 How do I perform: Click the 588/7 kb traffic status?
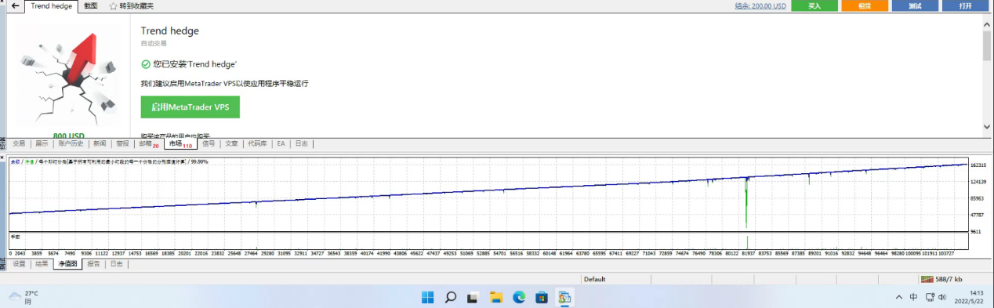(x=949, y=279)
